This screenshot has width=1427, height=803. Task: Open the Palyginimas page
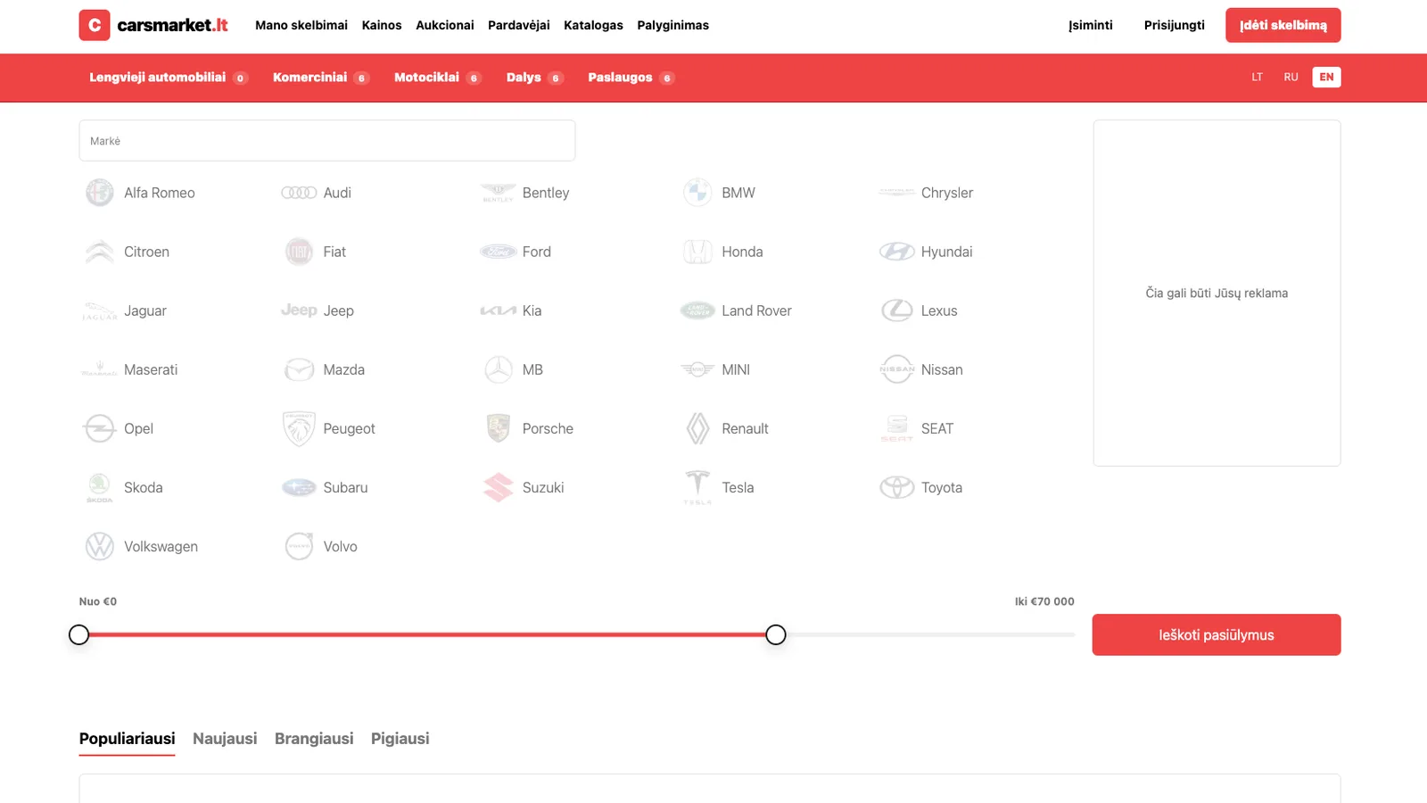click(x=672, y=25)
